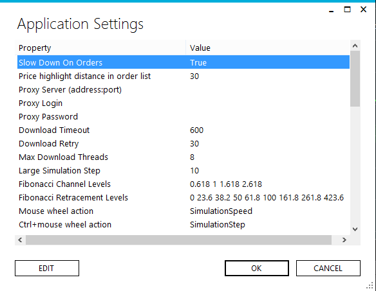
Task: Confirm settings with the OK button
Action: coord(257,269)
